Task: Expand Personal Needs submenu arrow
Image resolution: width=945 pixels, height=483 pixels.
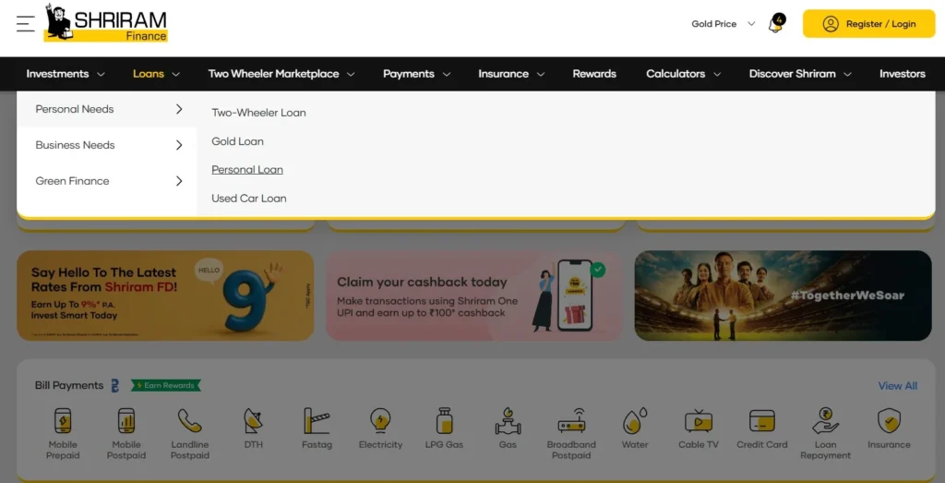Action: click(179, 109)
